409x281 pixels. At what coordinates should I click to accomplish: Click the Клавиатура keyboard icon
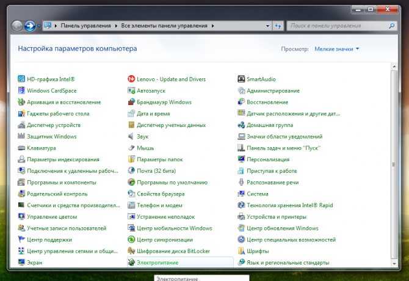21,148
